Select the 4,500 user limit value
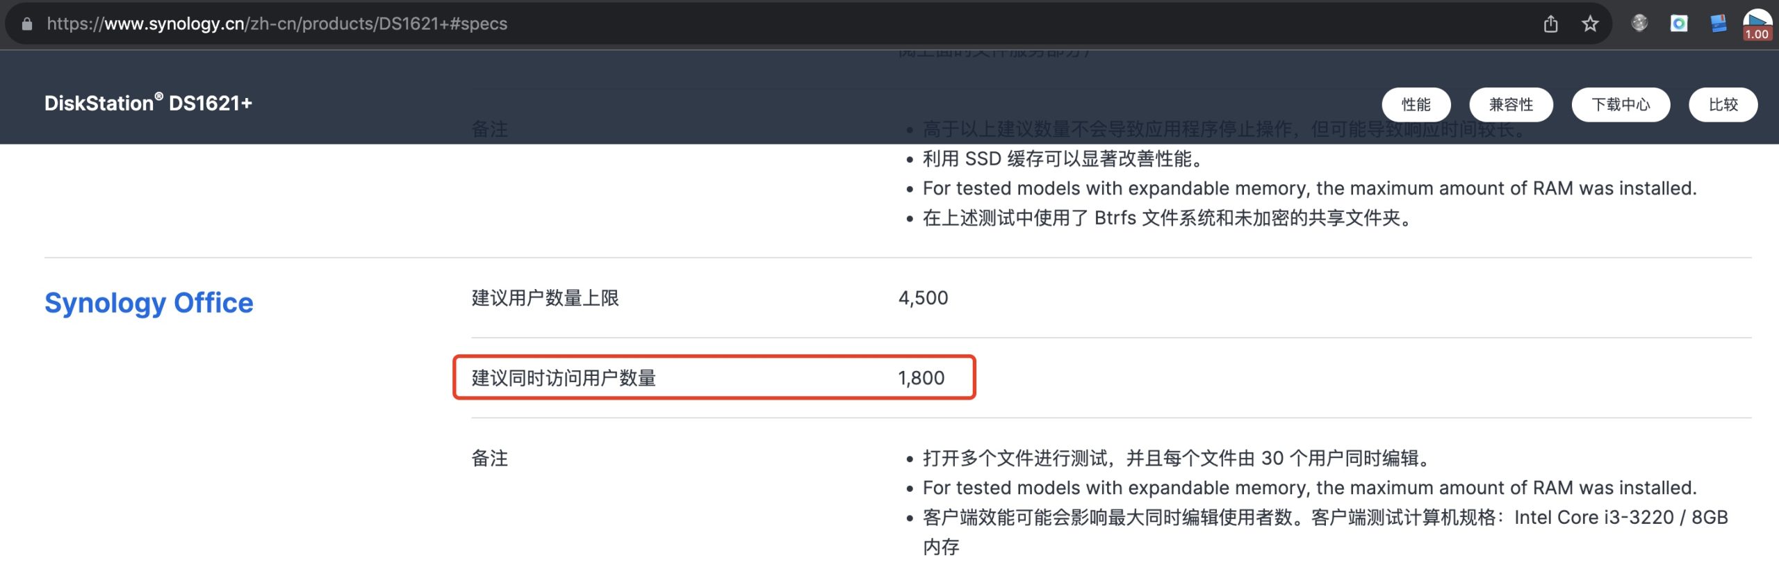Viewport: 1779px width, 583px height. (923, 298)
